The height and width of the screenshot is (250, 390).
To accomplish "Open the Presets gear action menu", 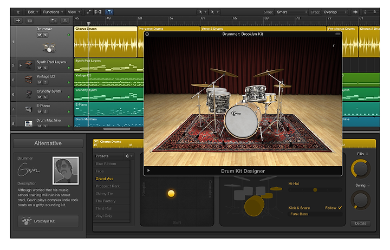I will (x=128, y=156).
